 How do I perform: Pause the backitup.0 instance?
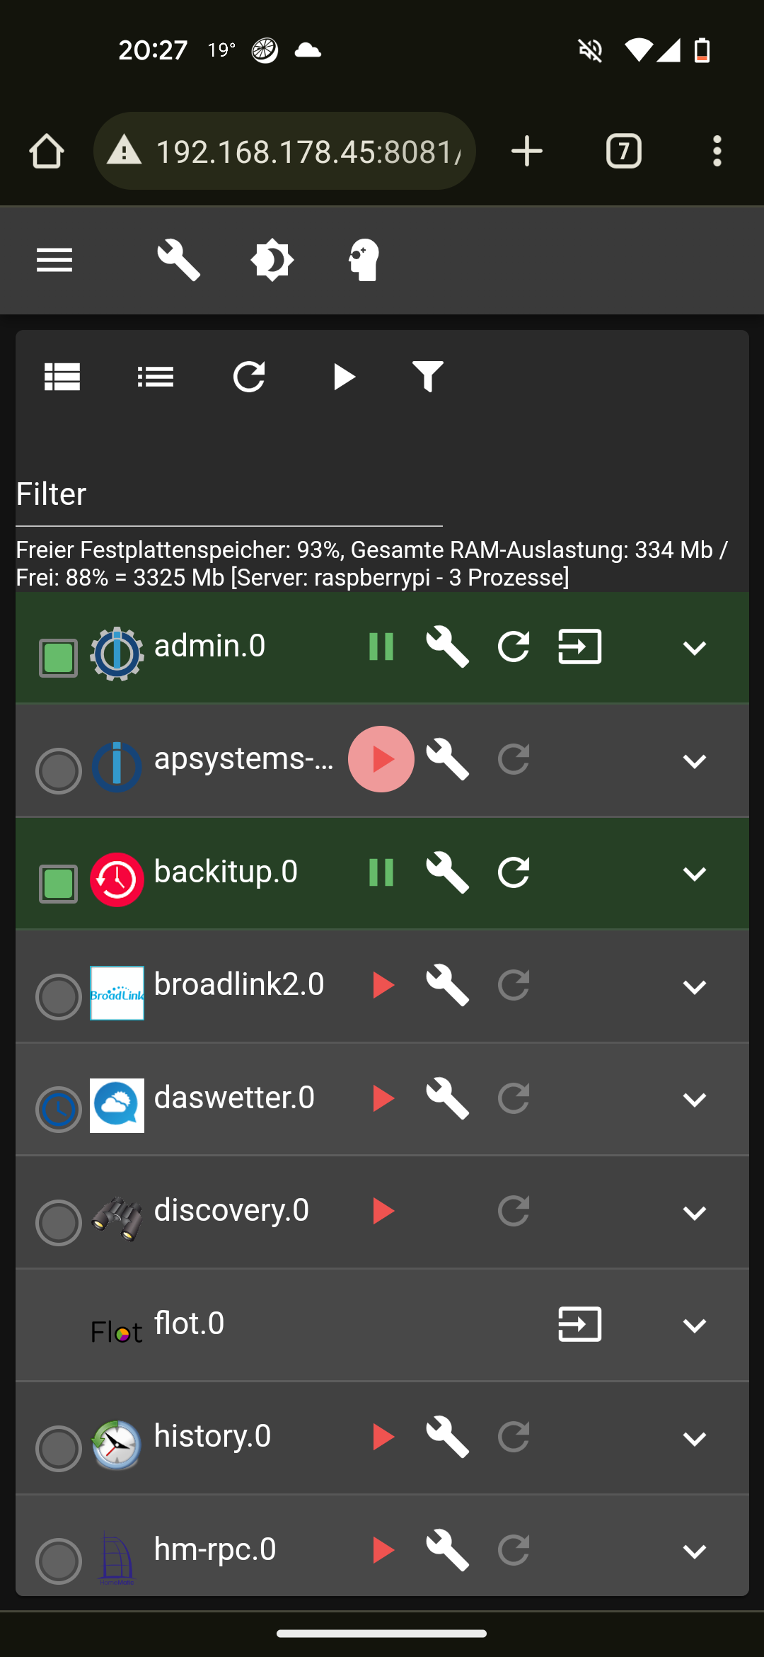(x=381, y=872)
